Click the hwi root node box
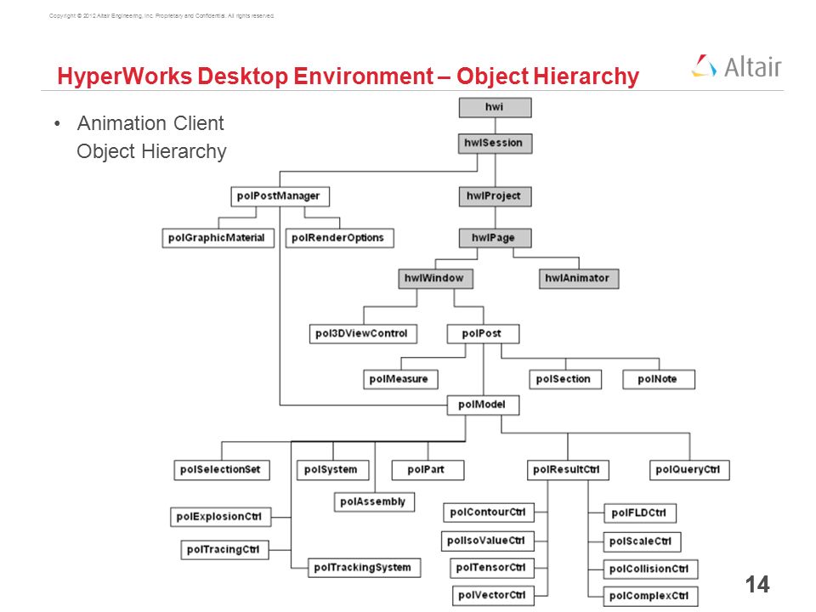This screenshot has width=816, height=612. pos(495,108)
